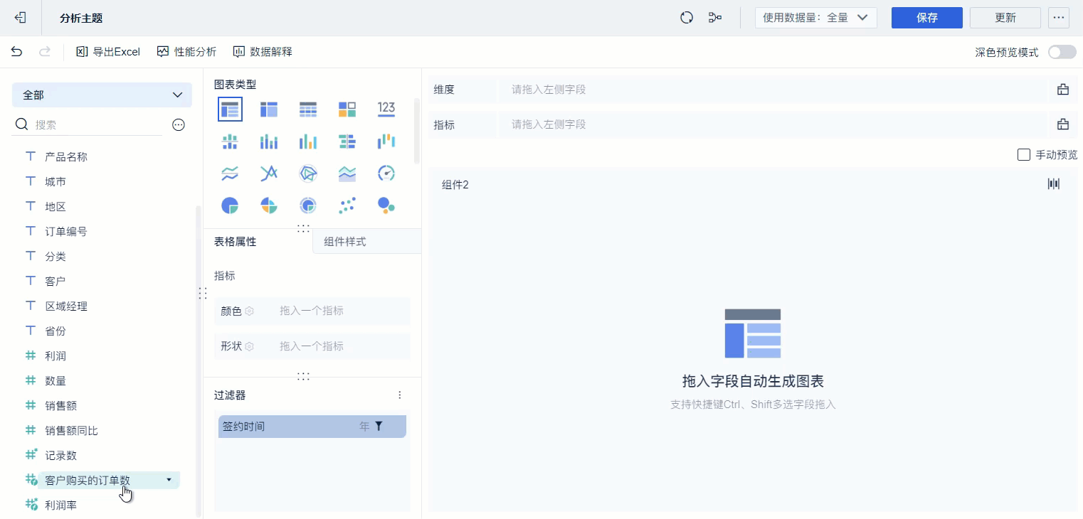
Task: Select the 区域经理 field
Action: pos(66,306)
